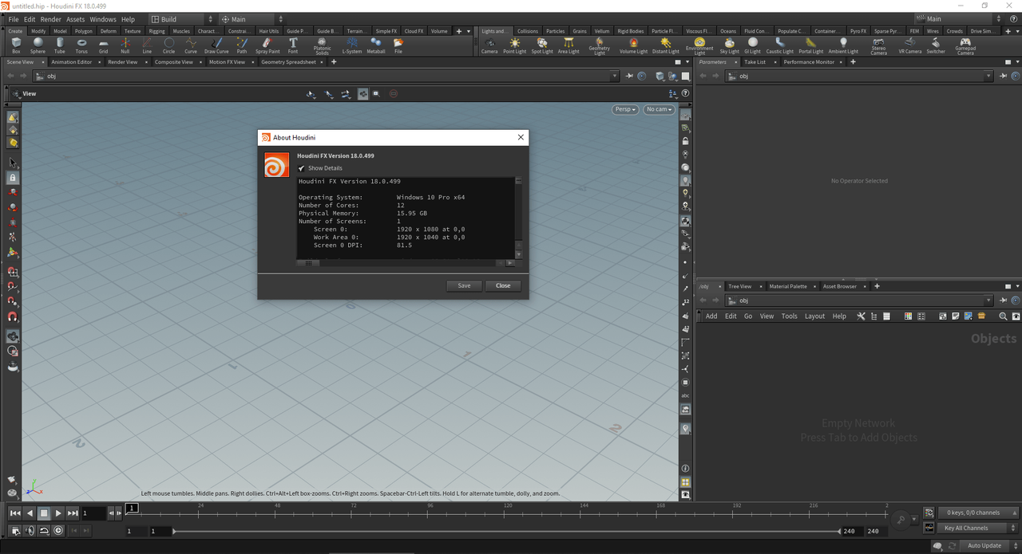The image size is (1022, 554).
Task: Add a Sky Light
Action: click(x=730, y=45)
